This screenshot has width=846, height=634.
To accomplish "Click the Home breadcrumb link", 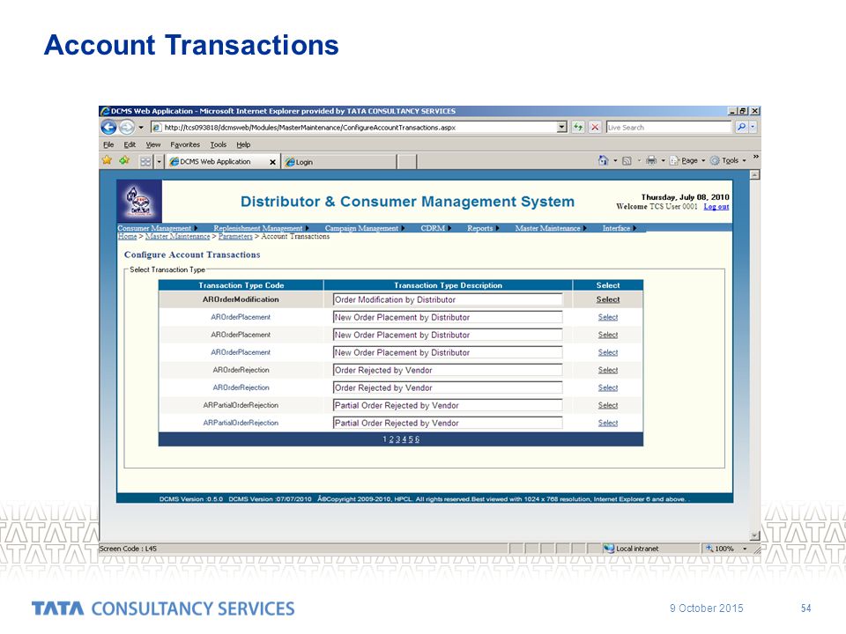I will [127, 237].
